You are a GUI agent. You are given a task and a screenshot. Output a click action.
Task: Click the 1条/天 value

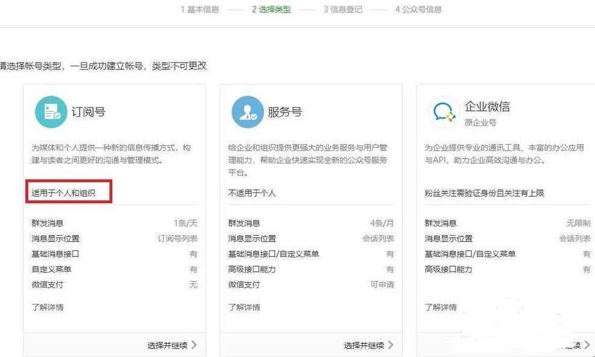(186, 223)
